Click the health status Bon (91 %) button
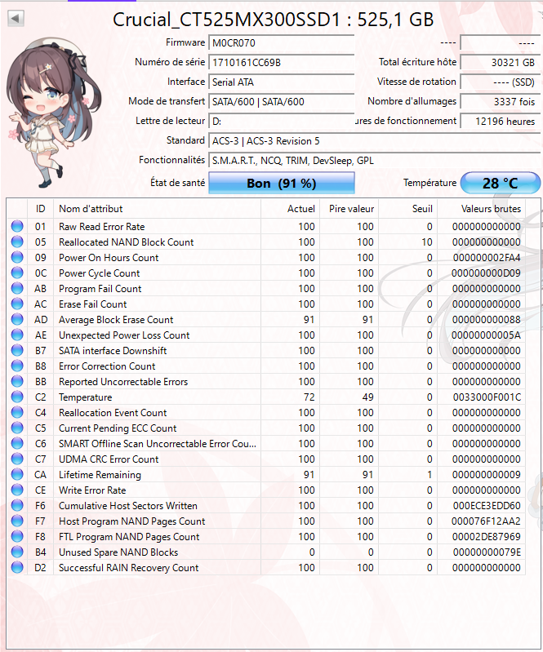 (282, 183)
